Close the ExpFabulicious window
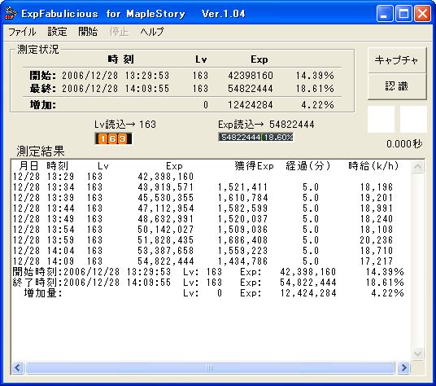The height and width of the screenshot is (386, 436). (422, 13)
